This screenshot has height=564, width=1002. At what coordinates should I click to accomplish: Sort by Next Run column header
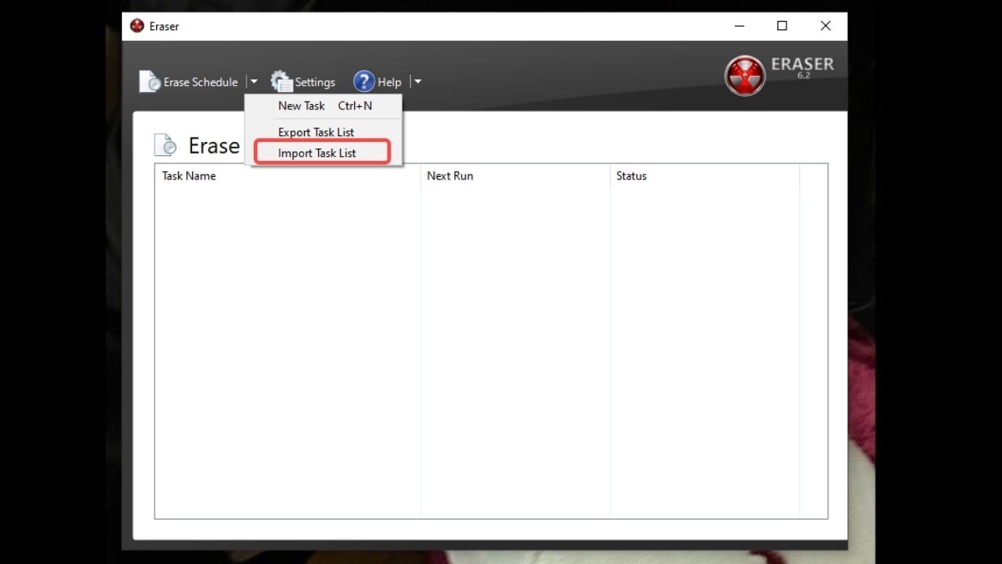(515, 176)
